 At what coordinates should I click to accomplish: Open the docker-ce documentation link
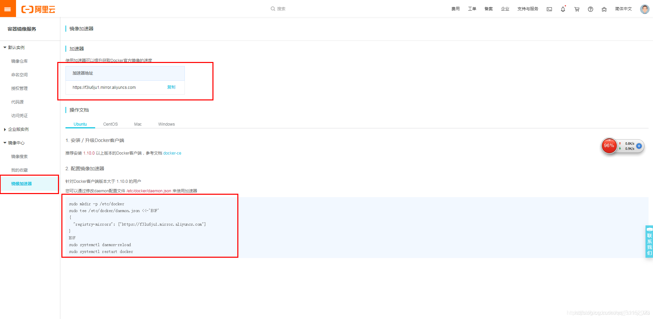172,153
